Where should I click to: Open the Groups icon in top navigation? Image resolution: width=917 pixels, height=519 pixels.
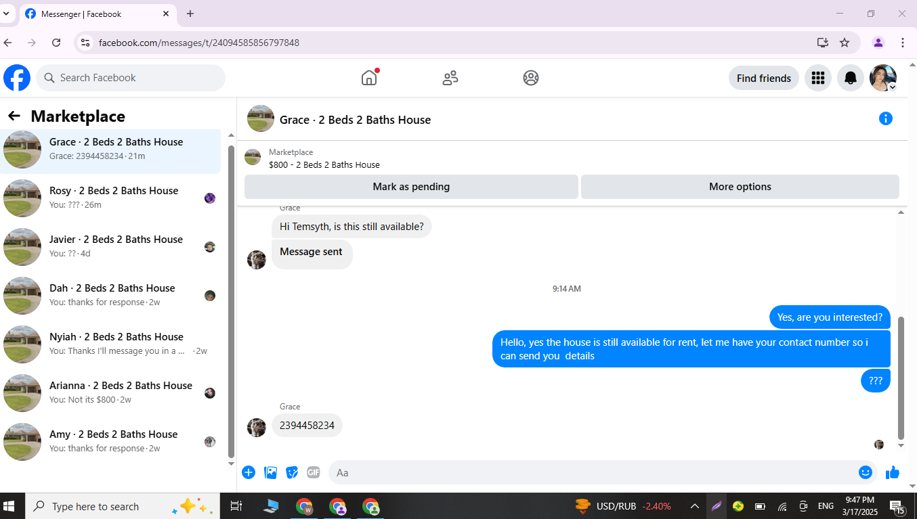tap(531, 78)
